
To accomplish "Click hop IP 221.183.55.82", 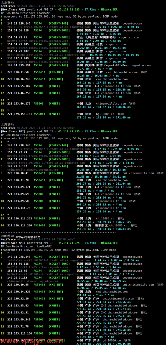I will coord(18,306).
